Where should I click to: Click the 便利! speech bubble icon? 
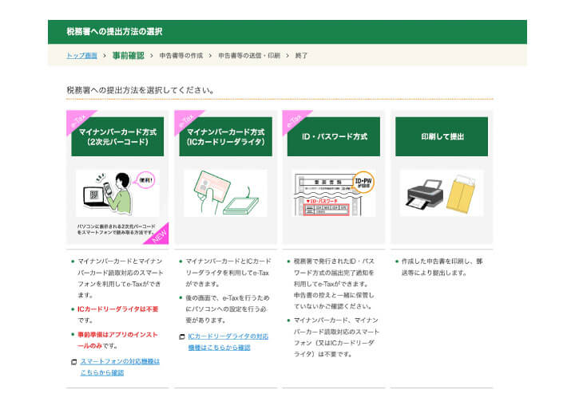tap(145, 179)
